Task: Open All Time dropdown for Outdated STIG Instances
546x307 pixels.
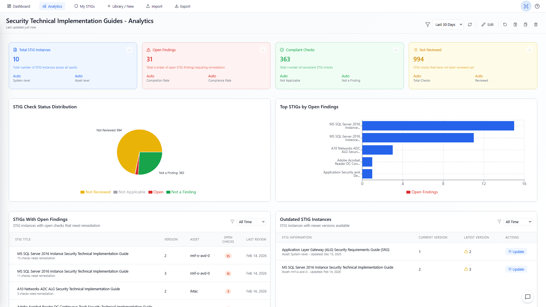Action: tap(518, 222)
